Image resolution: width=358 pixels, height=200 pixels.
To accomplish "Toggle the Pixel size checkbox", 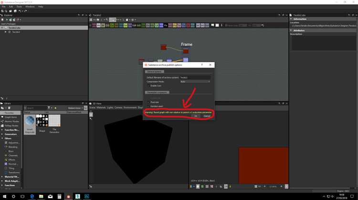I will (148, 102).
